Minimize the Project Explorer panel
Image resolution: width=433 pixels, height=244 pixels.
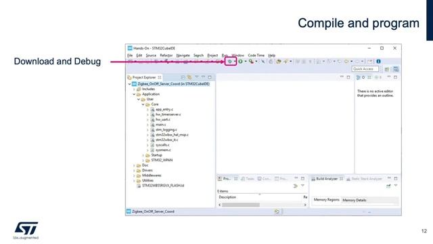click(203, 77)
